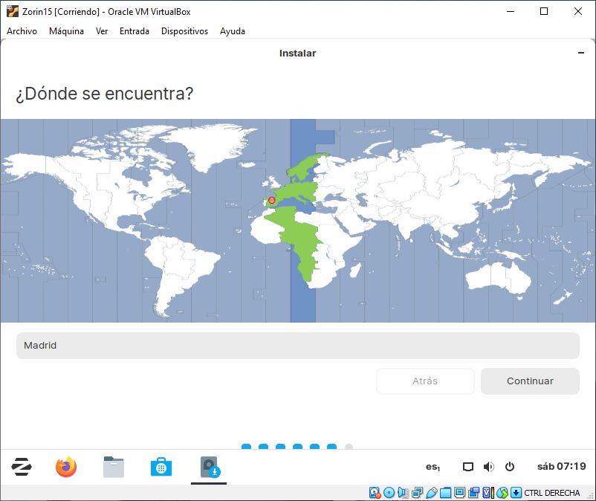Screen dimensions: 596x501
Task: Click the power icon in tray
Action: point(510,467)
